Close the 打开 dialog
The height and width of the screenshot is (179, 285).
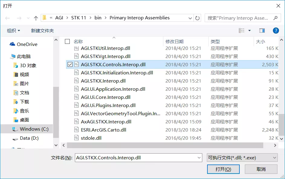(278, 6)
